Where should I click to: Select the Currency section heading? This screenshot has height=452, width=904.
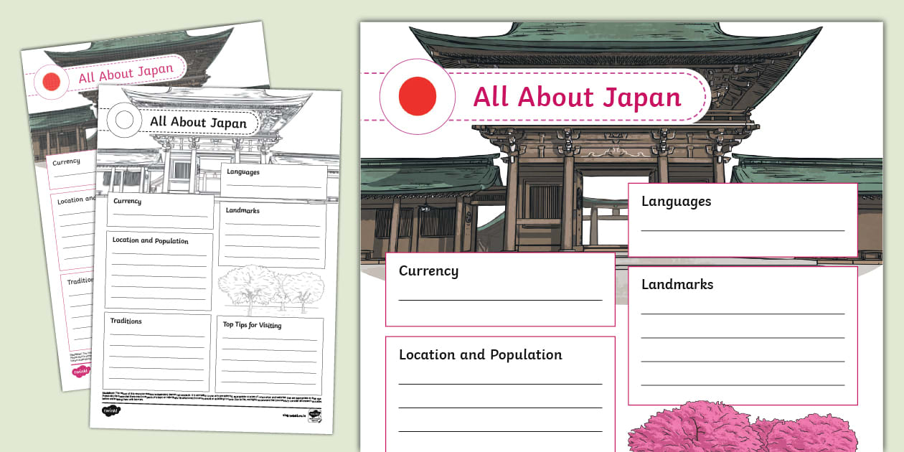click(x=428, y=271)
